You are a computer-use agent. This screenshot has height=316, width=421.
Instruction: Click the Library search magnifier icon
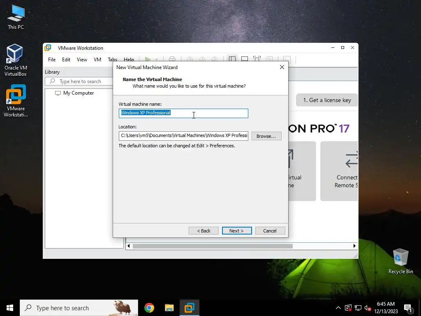tap(52, 81)
